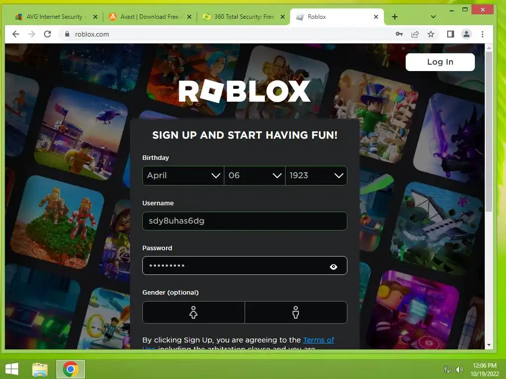Close the AVG Internet Security tab
This screenshot has height=379, width=506.
tap(95, 17)
